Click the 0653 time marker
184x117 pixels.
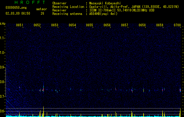[x=55, y=25]
